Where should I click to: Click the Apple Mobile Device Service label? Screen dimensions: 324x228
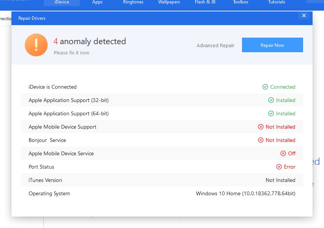pos(61,153)
